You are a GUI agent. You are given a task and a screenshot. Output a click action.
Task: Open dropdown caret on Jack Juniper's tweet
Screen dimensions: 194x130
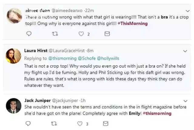coord(186,100)
